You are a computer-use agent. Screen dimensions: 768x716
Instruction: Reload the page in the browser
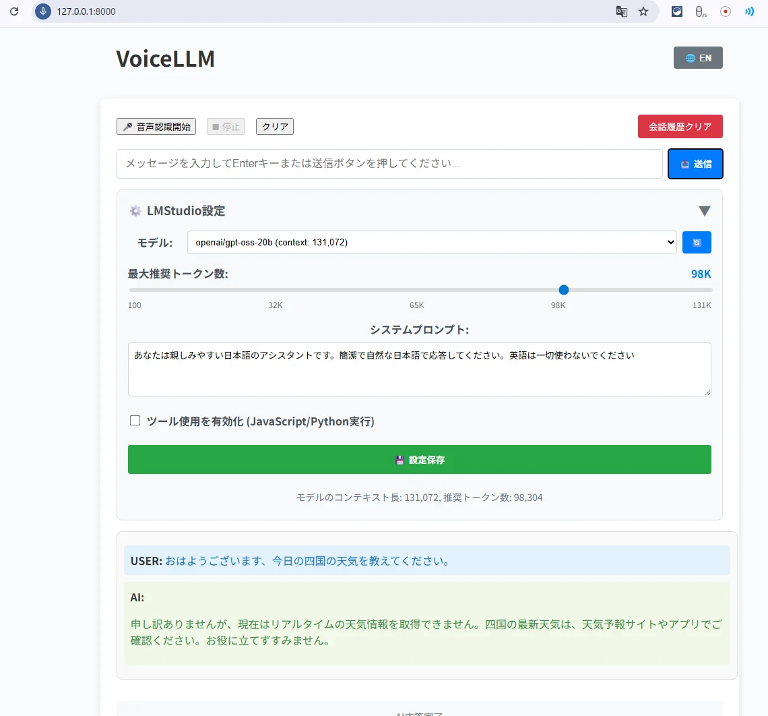(13, 11)
